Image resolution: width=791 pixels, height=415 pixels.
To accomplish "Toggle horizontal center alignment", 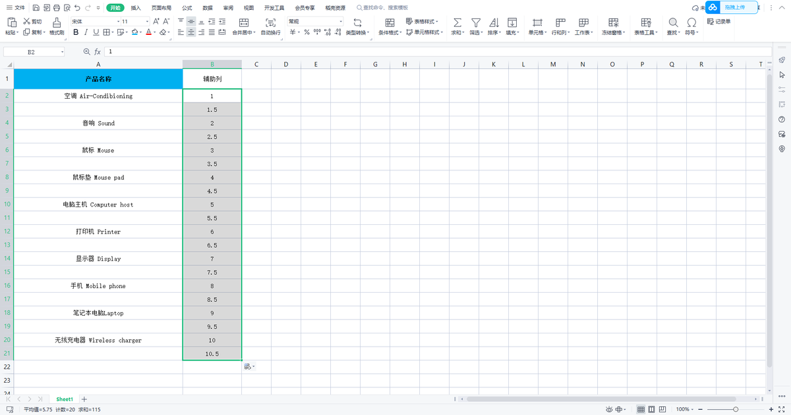I will pos(191,32).
